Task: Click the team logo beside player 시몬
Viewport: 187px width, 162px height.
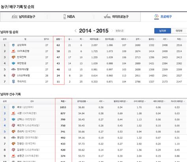Action: 13,113
